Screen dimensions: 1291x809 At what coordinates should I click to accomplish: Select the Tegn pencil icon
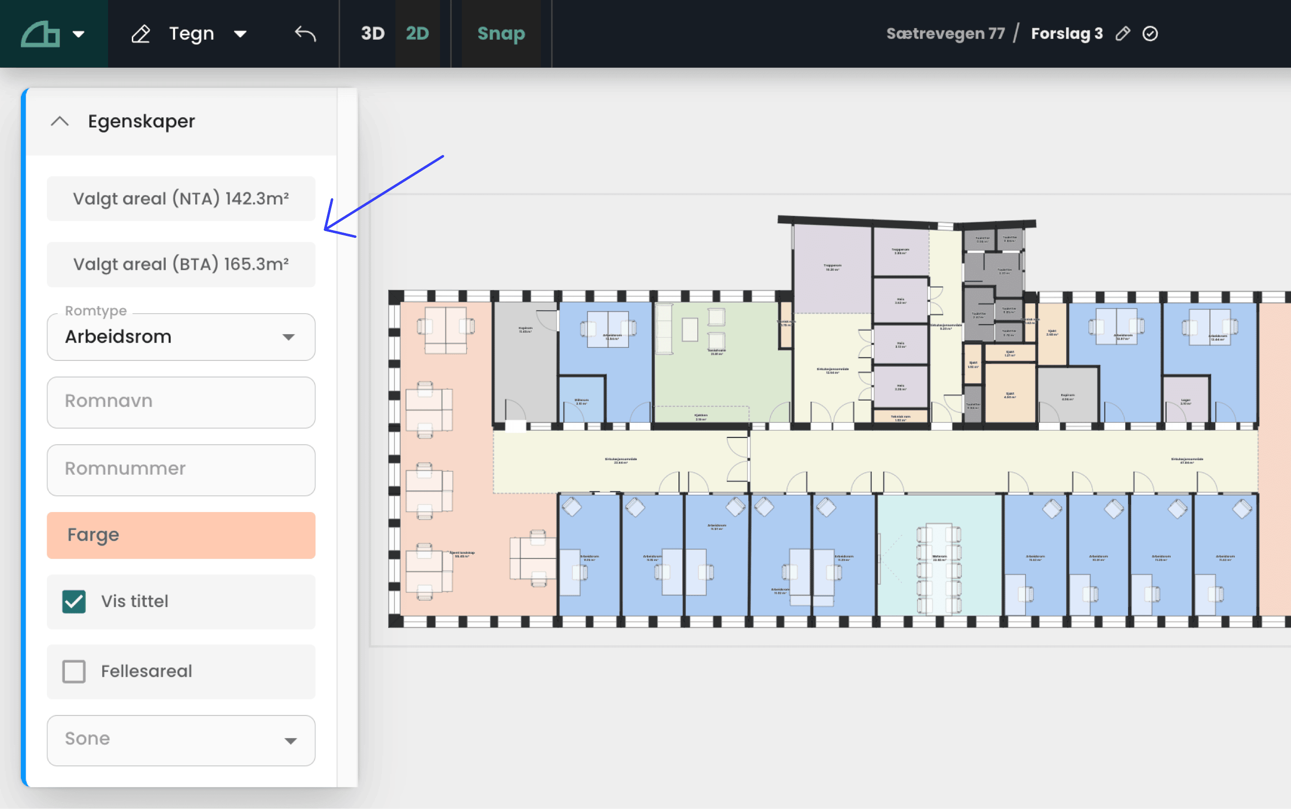141,34
